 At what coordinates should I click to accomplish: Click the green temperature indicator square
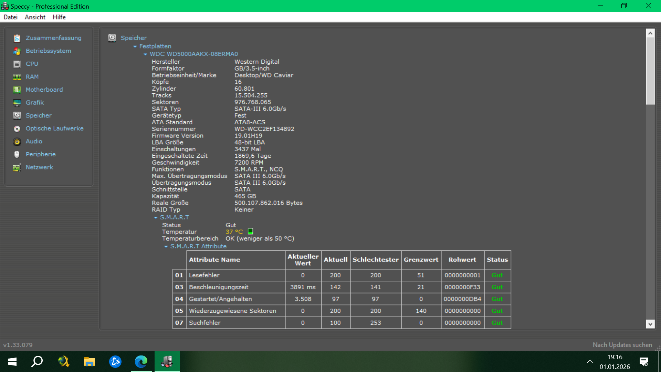250,231
